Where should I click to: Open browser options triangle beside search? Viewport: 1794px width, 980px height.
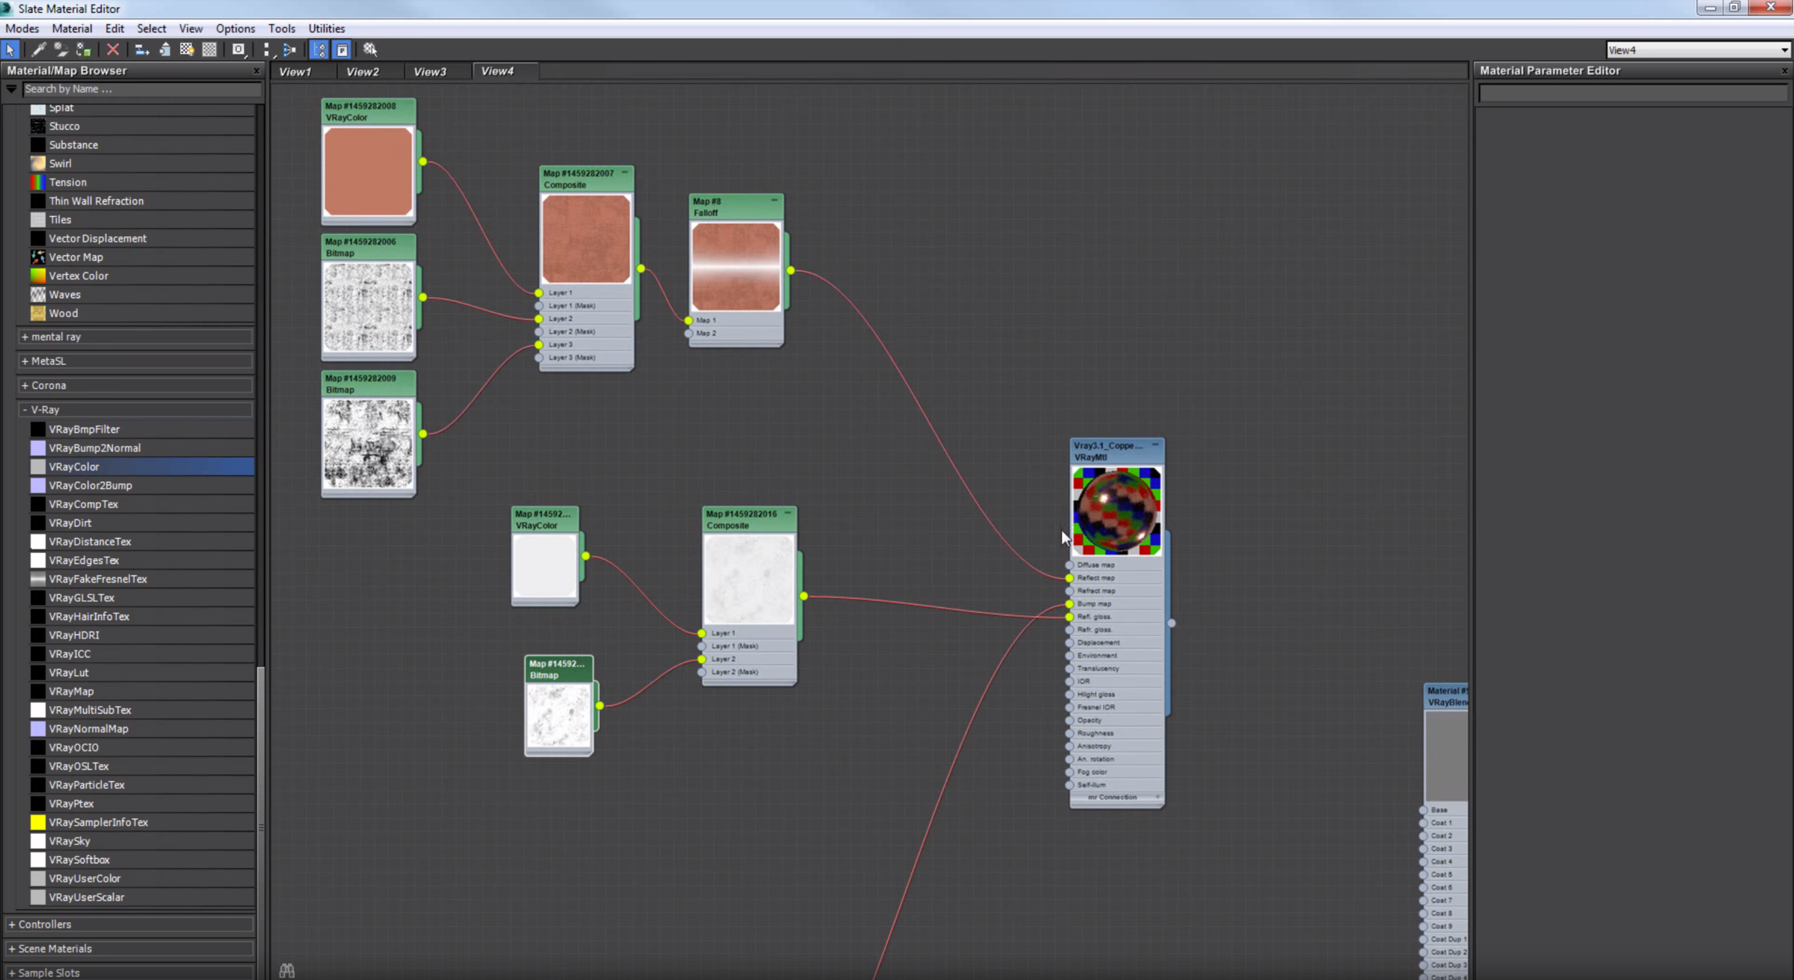tap(11, 89)
